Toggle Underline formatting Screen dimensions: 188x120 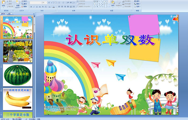(37, 7)
